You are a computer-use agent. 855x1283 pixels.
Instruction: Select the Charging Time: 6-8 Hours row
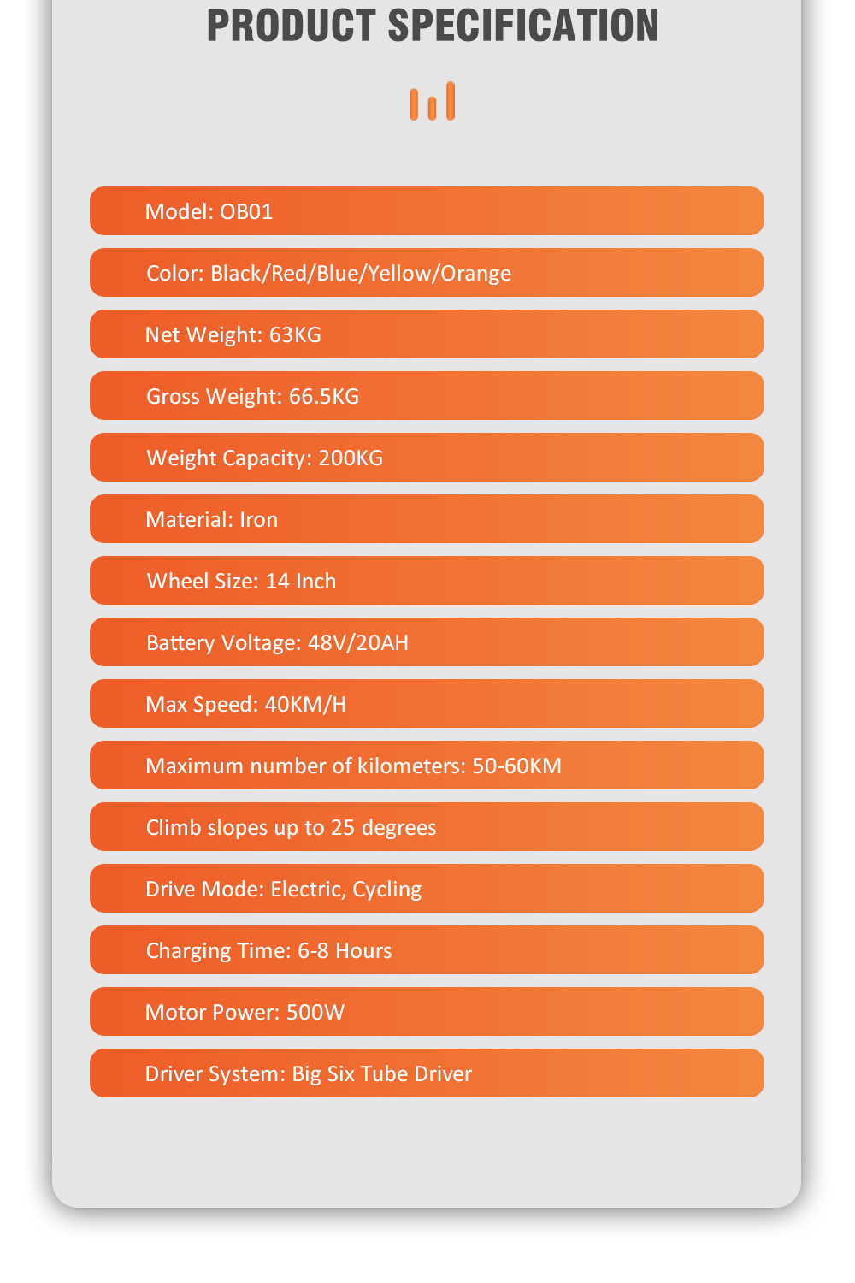(427, 949)
